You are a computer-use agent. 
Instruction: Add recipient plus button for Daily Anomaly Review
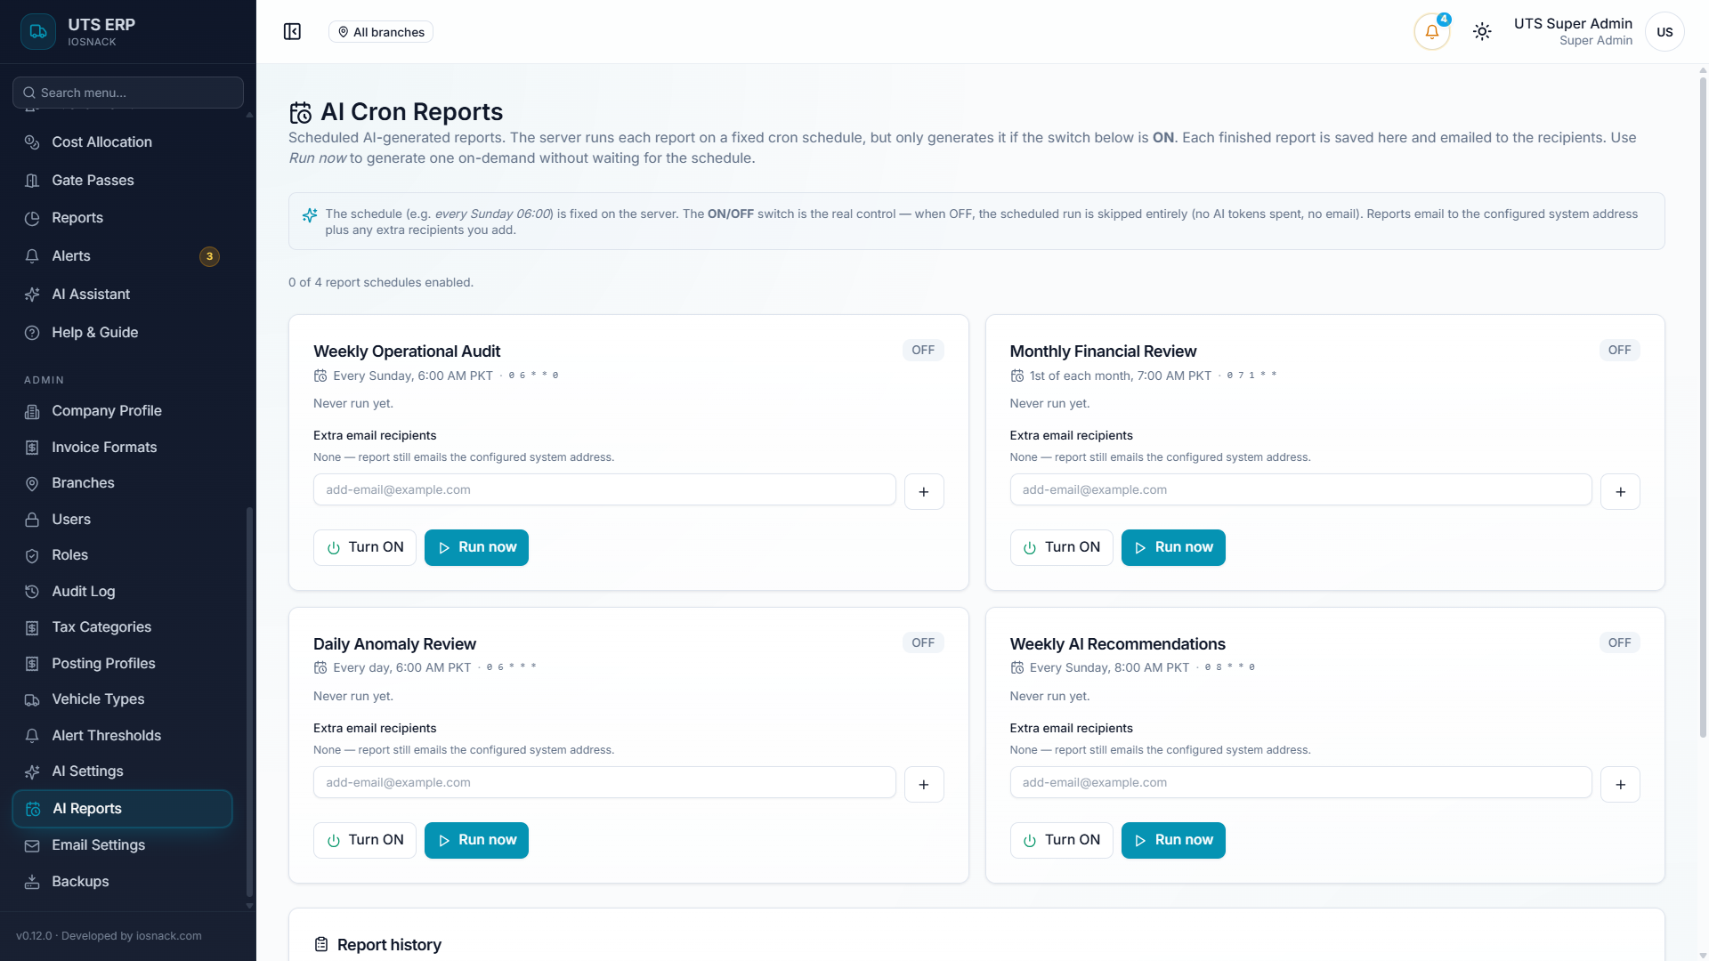[x=924, y=784]
